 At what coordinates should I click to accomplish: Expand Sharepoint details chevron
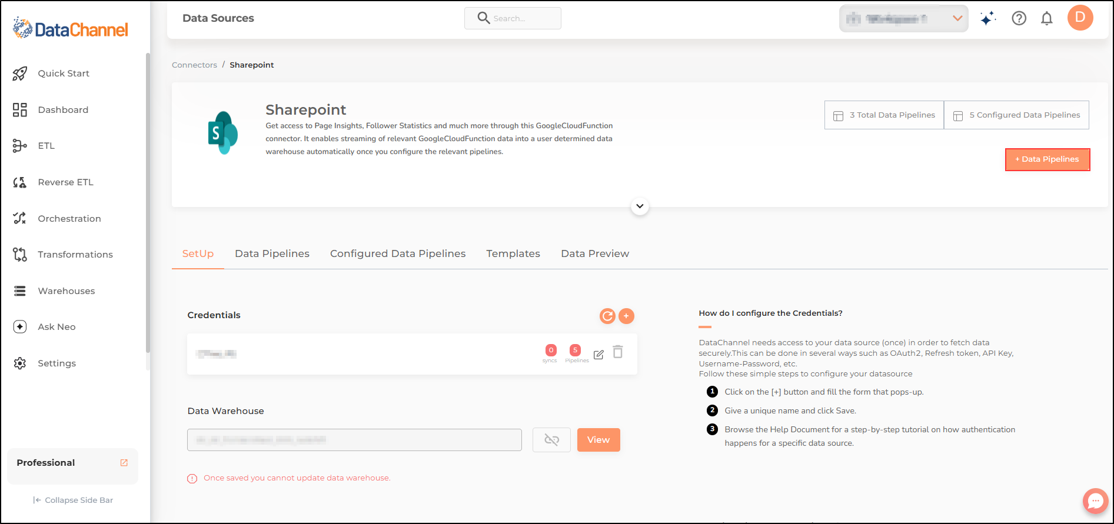[640, 206]
